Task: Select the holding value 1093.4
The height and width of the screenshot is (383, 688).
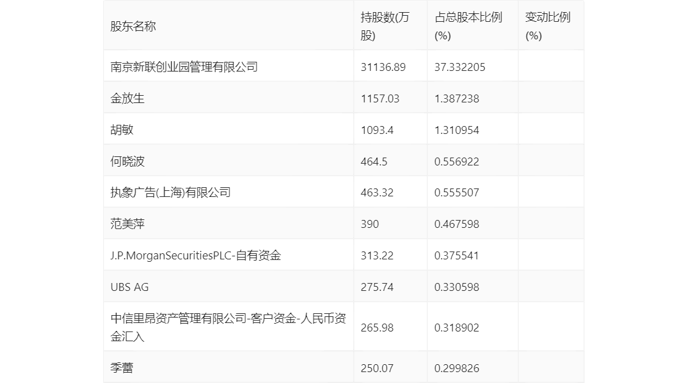Action: (x=377, y=130)
